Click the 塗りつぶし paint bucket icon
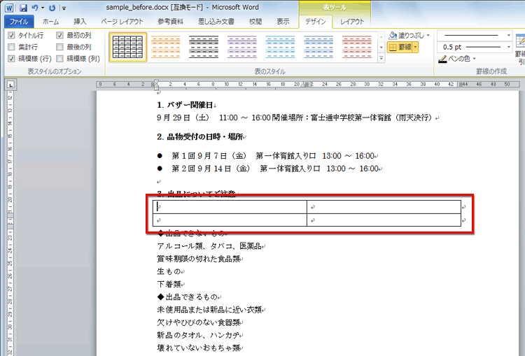Image resolution: width=525 pixels, height=356 pixels. (x=393, y=35)
